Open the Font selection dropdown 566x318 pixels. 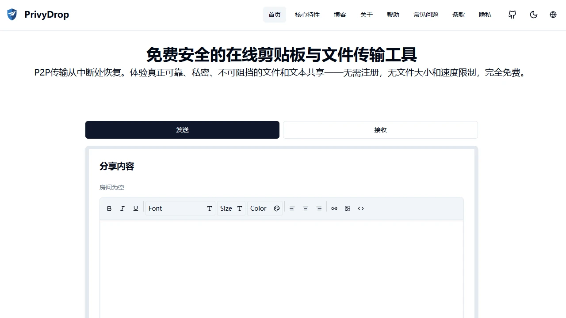[x=180, y=208]
